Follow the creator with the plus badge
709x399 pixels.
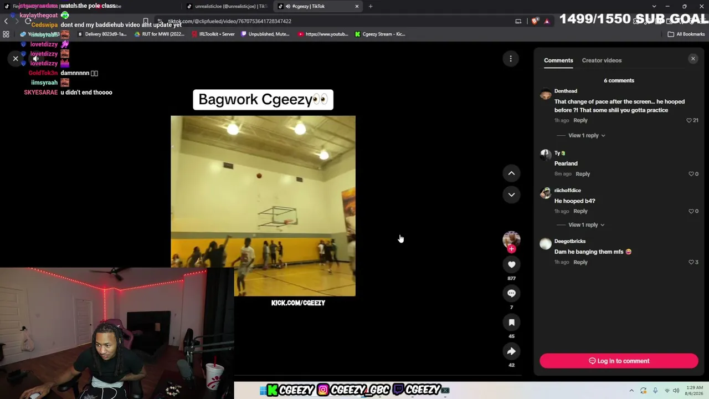pyautogui.click(x=511, y=249)
